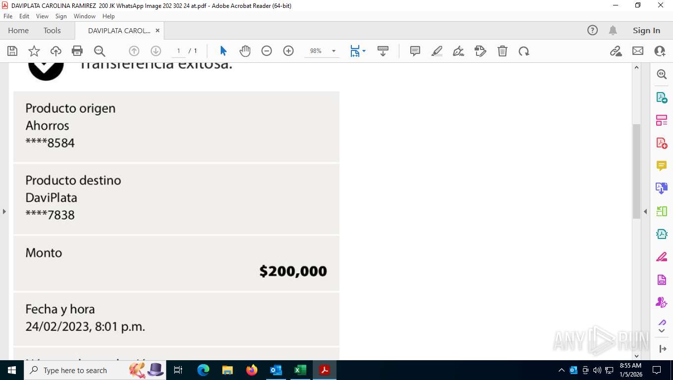Activate the selection arrow tool

pyautogui.click(x=223, y=51)
